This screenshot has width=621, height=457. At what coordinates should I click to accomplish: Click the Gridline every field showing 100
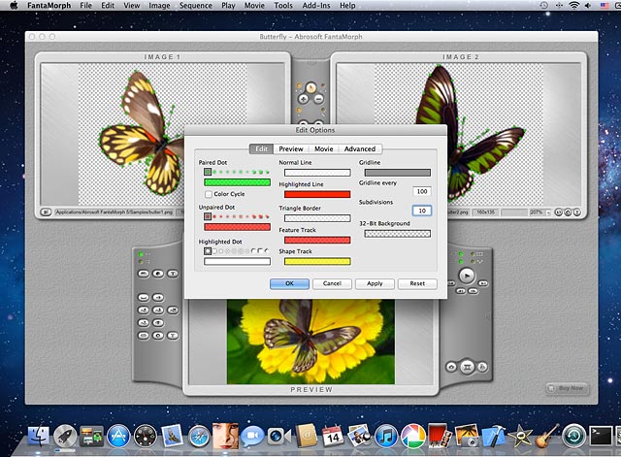422,192
